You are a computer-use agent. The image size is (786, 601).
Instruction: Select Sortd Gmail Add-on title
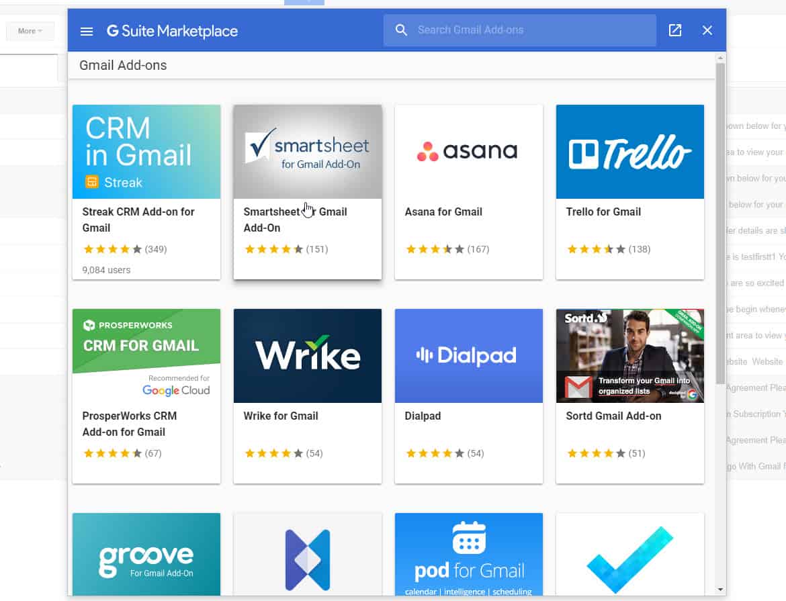[613, 416]
